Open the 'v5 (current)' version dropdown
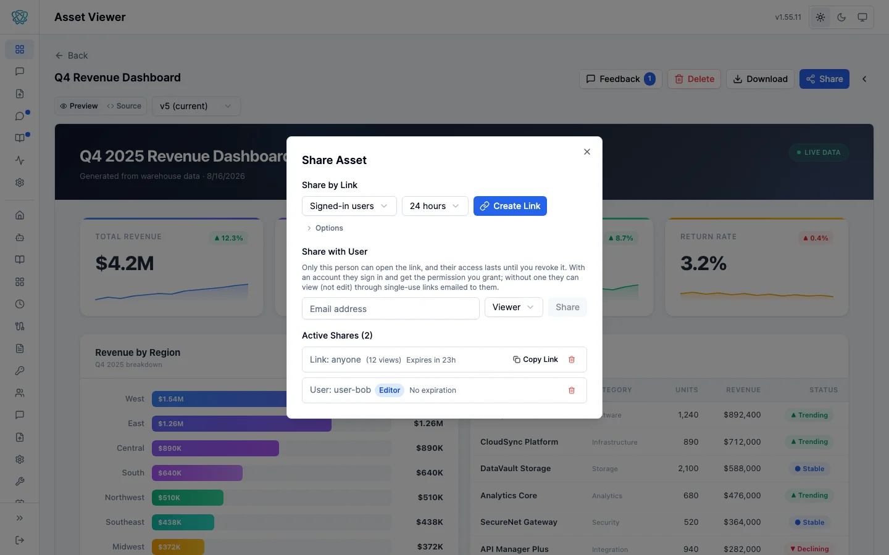Viewport: 889px width, 555px height. (x=196, y=106)
